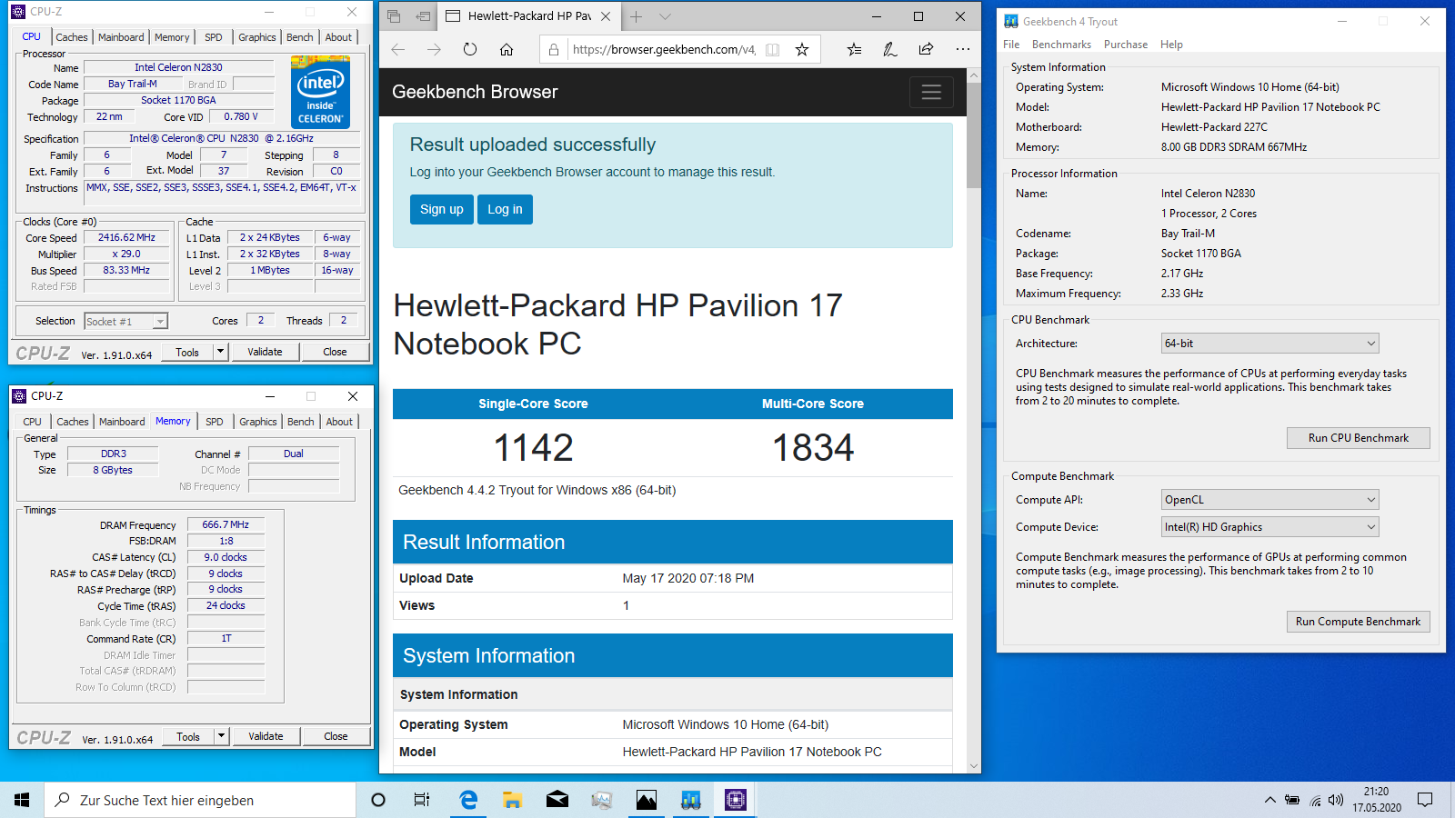1455x818 pixels.
Task: Open SPD tab in top CPU-Z
Action: tap(214, 37)
